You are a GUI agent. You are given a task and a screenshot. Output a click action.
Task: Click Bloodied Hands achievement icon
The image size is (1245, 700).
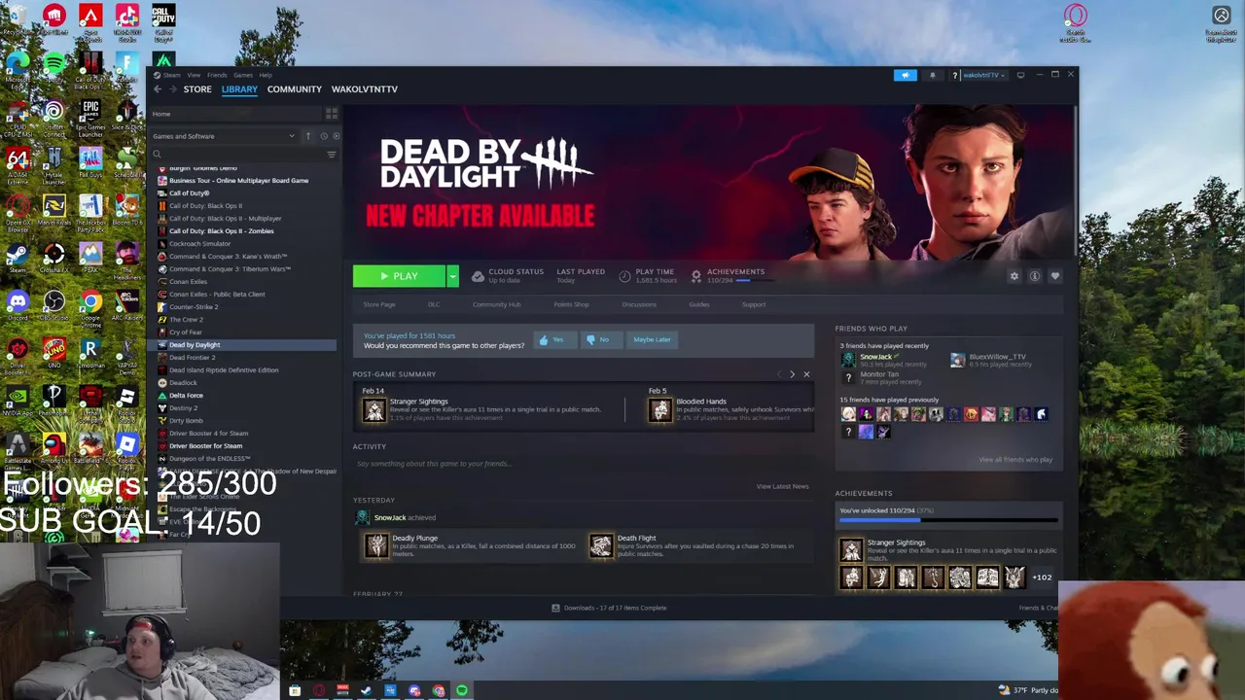[660, 410]
